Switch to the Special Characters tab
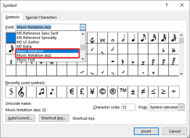Image resolution: width=190 pixels, height=138 pixels. pyautogui.click(x=41, y=17)
